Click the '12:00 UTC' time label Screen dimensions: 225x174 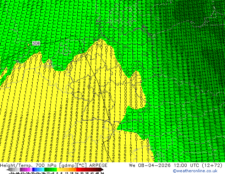[186, 165]
